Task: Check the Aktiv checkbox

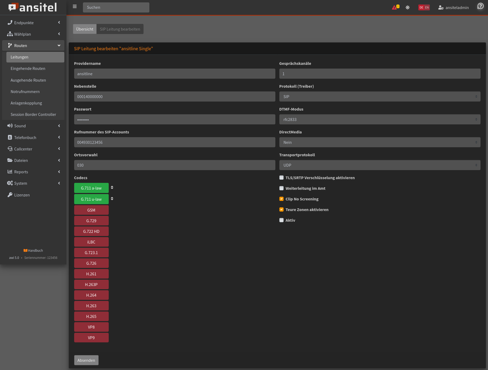Action: 281,220
